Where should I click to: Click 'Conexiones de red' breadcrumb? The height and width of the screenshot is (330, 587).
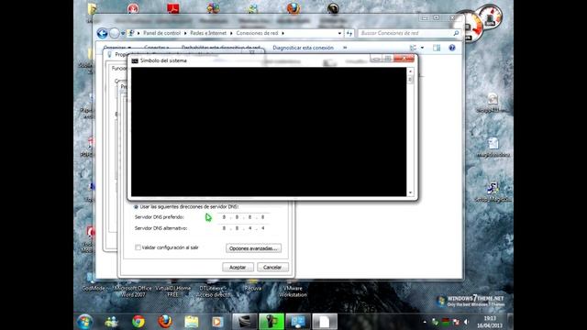pos(257,33)
